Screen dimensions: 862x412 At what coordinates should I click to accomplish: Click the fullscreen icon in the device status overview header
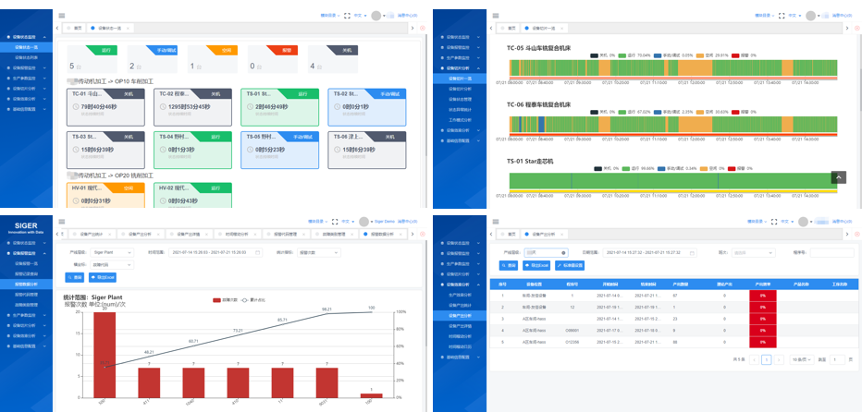coord(347,16)
